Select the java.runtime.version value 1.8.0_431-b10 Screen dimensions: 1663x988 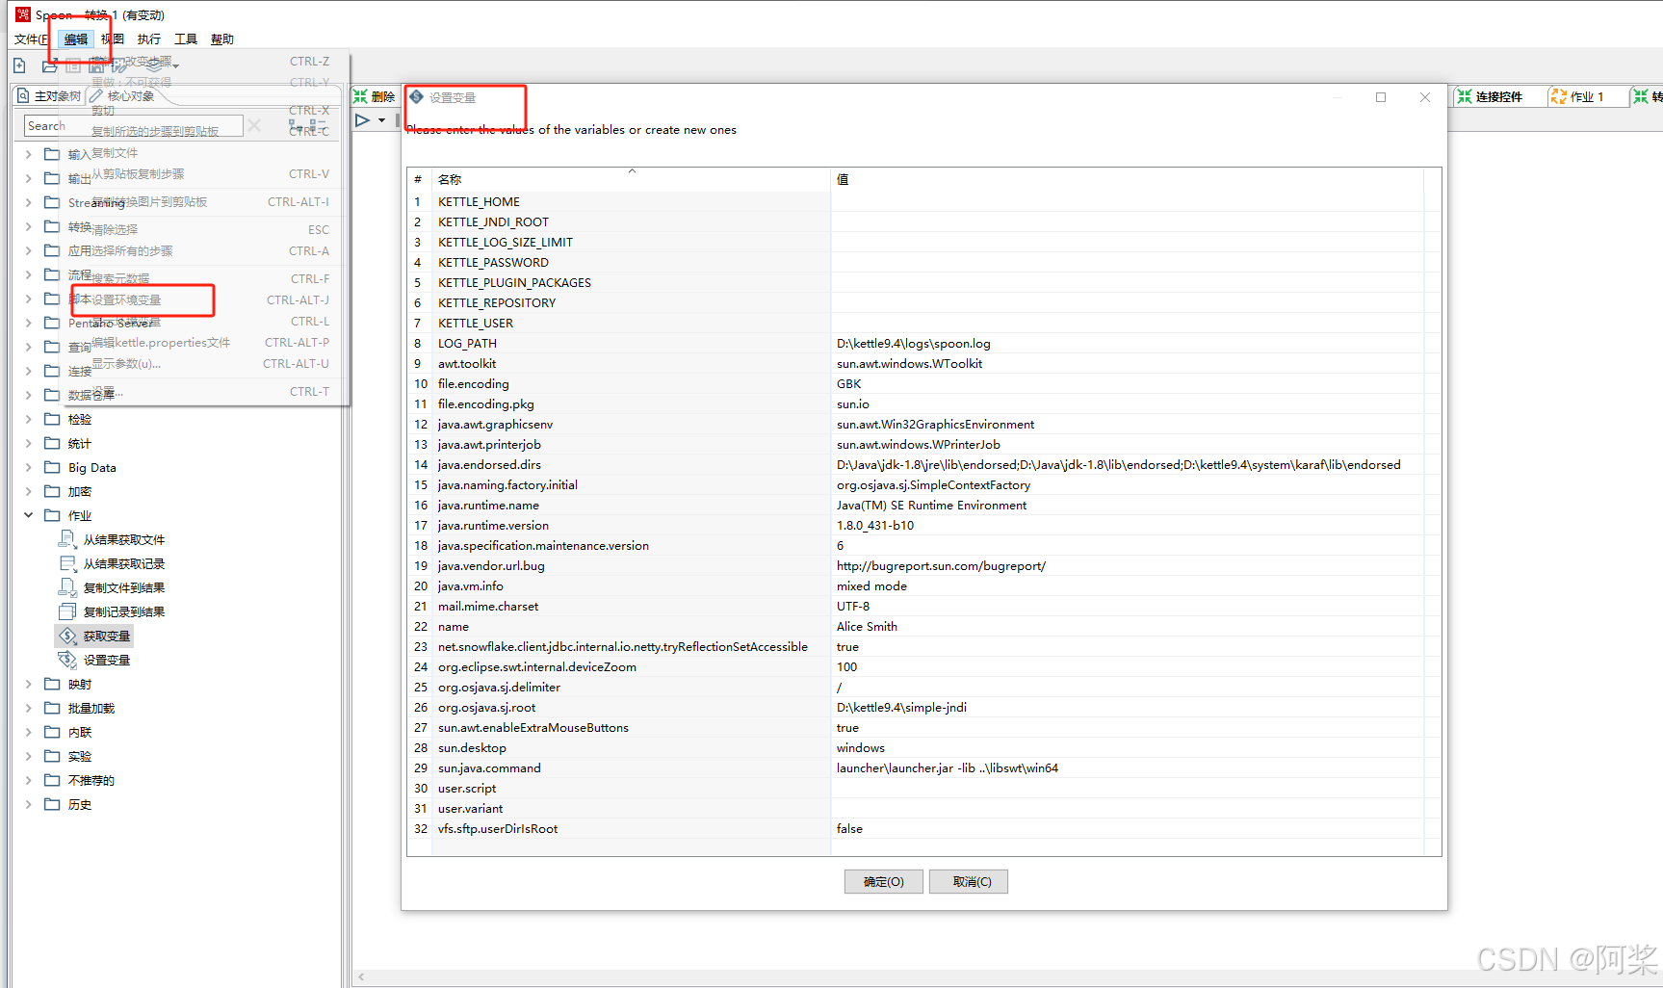(x=875, y=525)
